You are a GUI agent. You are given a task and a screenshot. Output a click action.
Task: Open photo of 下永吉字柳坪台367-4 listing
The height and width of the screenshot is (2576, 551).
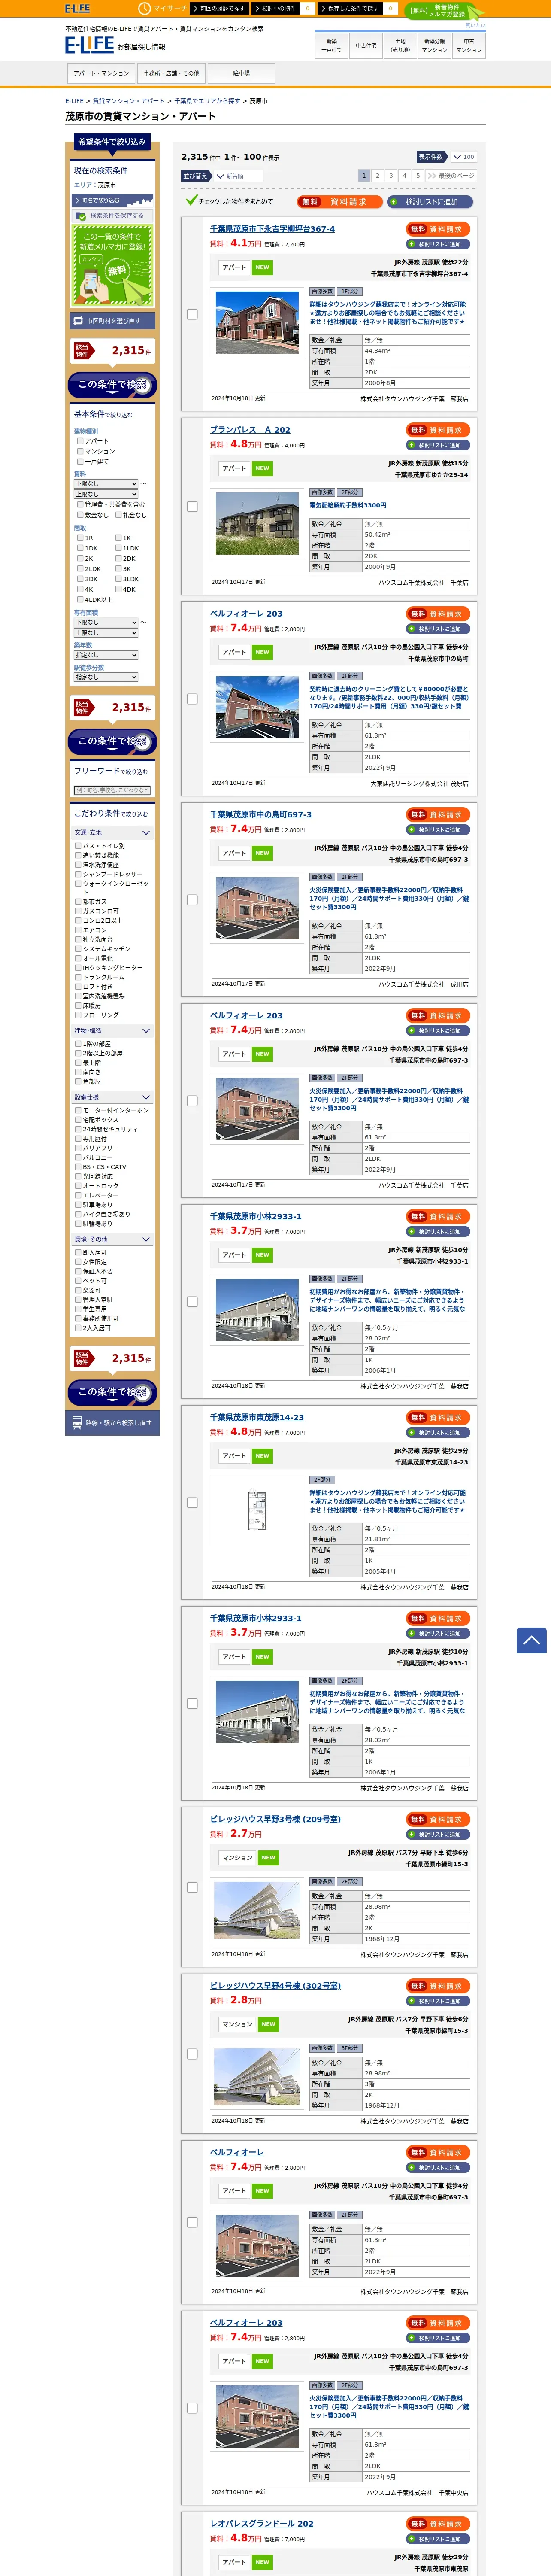257,321
